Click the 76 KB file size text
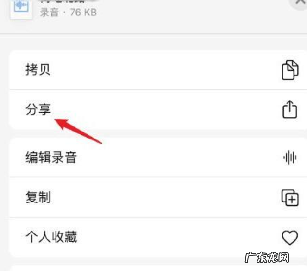The image size is (307, 271). 83,13
